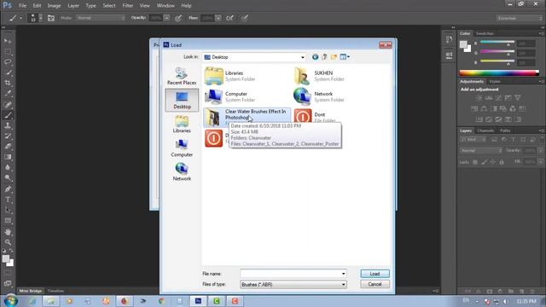Open the File name dropdown list
Viewport: 546px width, 307px height.
coord(343,274)
